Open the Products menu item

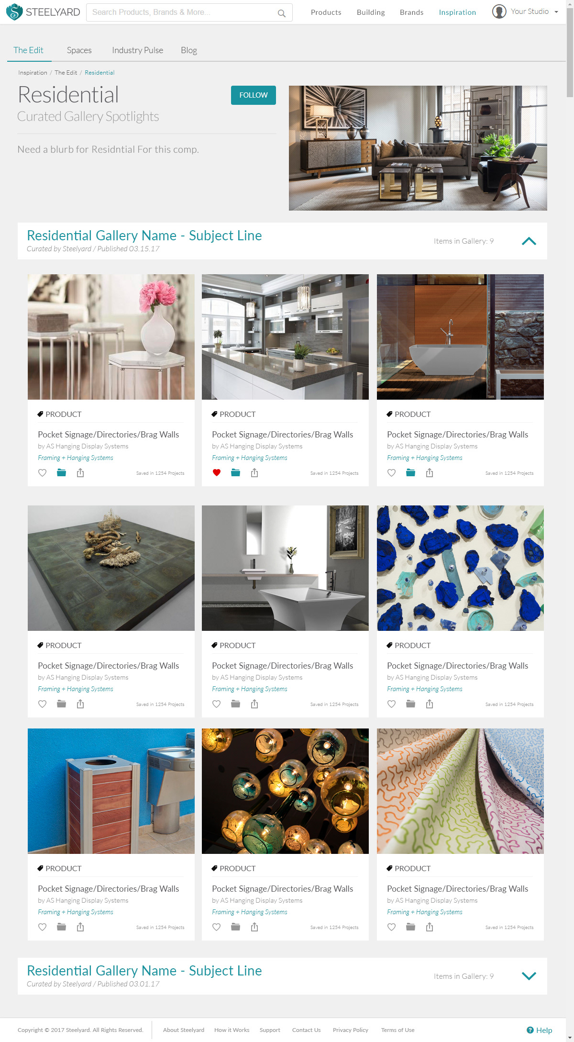[x=326, y=12]
